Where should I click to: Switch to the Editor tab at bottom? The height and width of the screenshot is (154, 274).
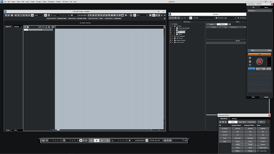click(x=15, y=130)
